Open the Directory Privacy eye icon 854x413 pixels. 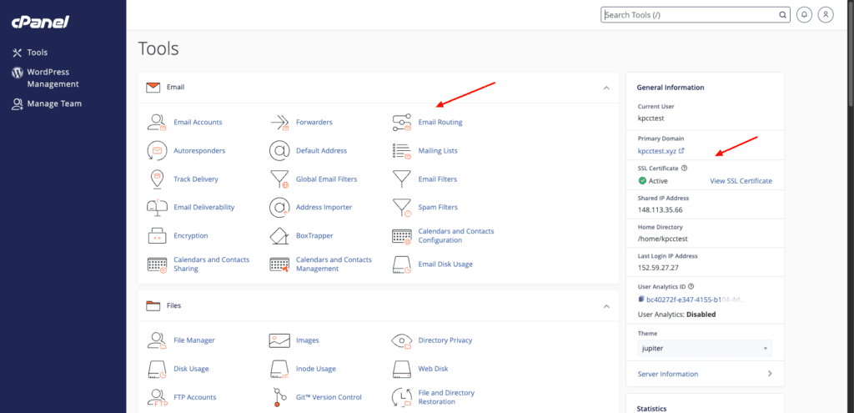click(x=401, y=340)
